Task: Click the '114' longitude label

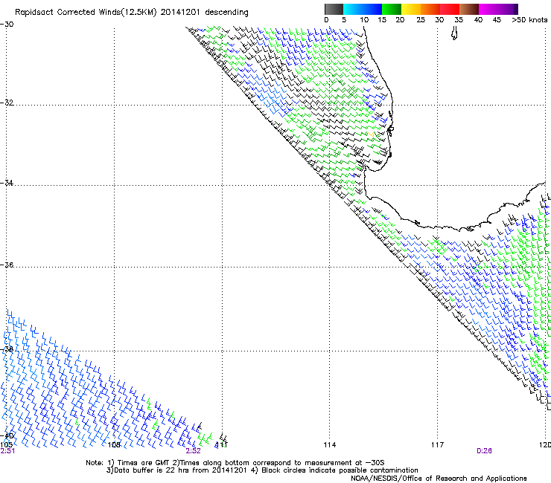Action: pyautogui.click(x=330, y=445)
